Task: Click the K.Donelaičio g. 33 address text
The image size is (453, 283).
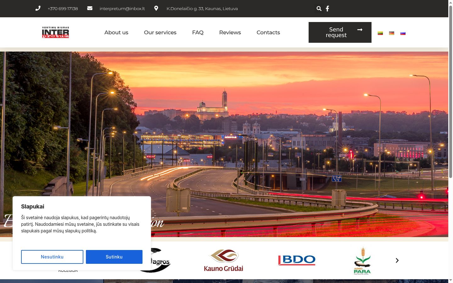Action: tap(202, 8)
